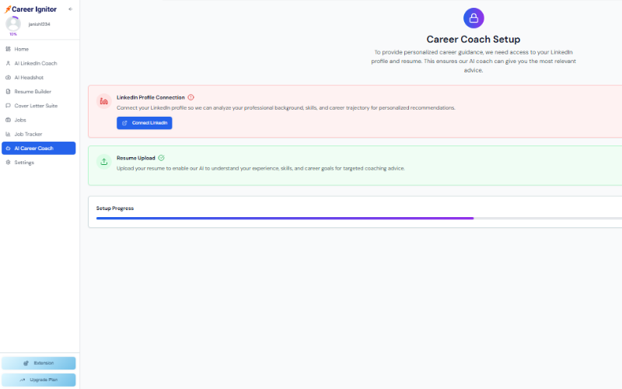
Task: Click the green checkmark beside Resume Upload
Action: 161,157
